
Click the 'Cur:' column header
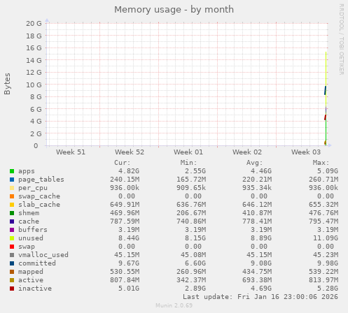(x=123, y=163)
